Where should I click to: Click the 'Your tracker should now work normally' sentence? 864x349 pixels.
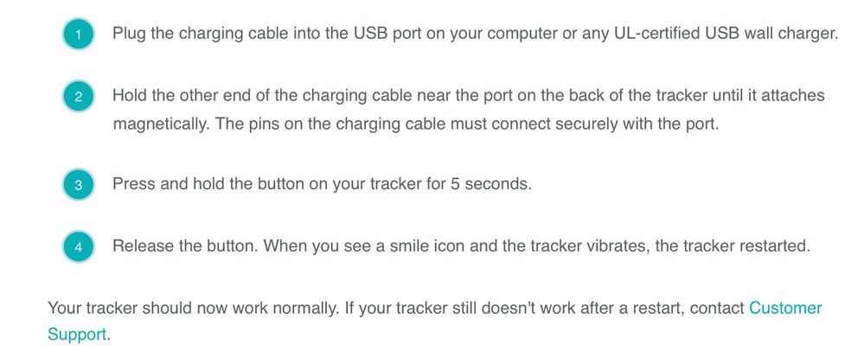tap(193, 308)
